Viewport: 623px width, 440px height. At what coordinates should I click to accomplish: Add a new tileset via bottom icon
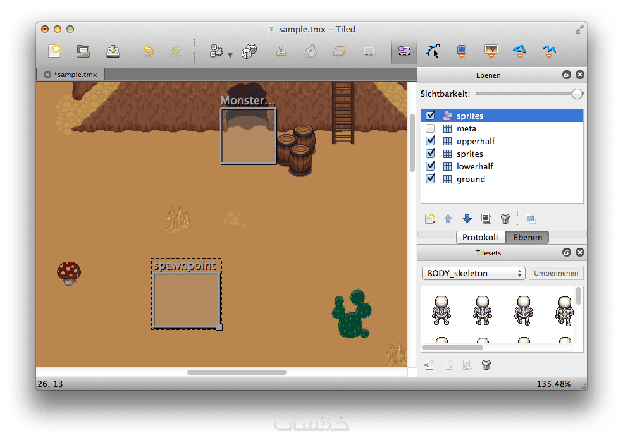(x=429, y=365)
